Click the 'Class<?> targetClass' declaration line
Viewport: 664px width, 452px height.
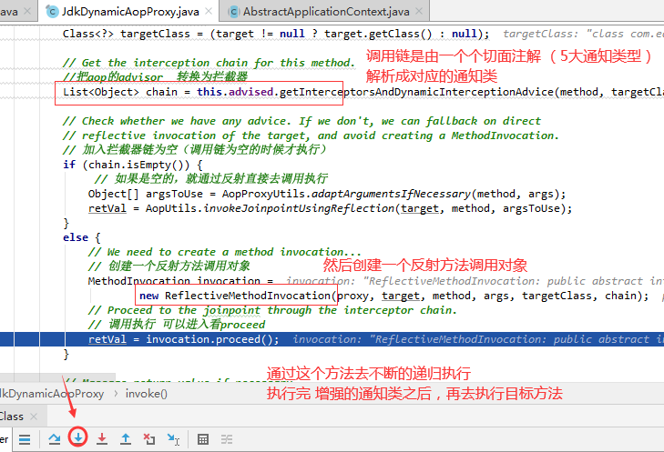(276, 34)
